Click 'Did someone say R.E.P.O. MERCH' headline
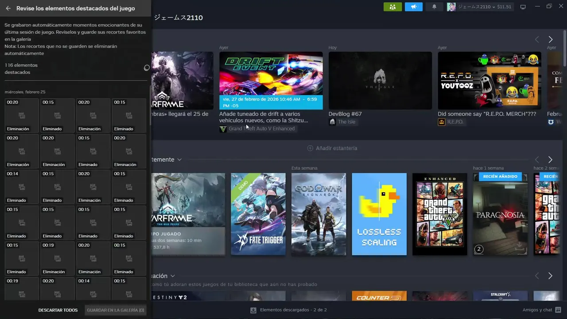567x319 pixels. tap(487, 114)
